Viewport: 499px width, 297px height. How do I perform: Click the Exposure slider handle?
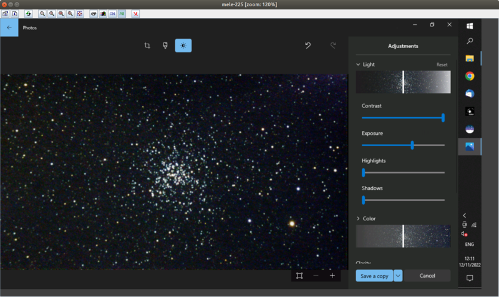(412, 145)
